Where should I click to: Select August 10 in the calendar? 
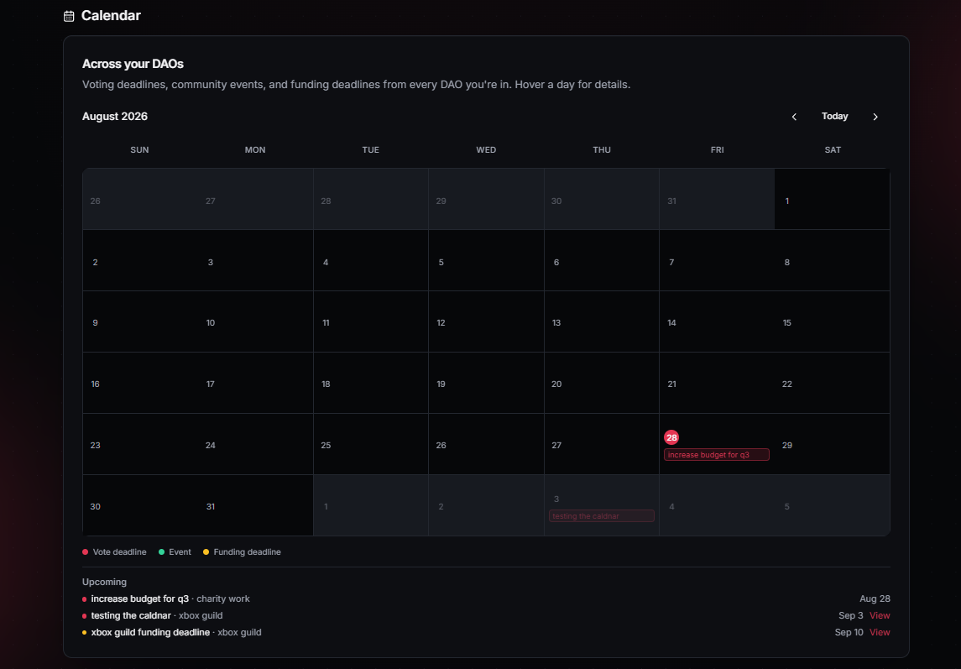(x=256, y=322)
